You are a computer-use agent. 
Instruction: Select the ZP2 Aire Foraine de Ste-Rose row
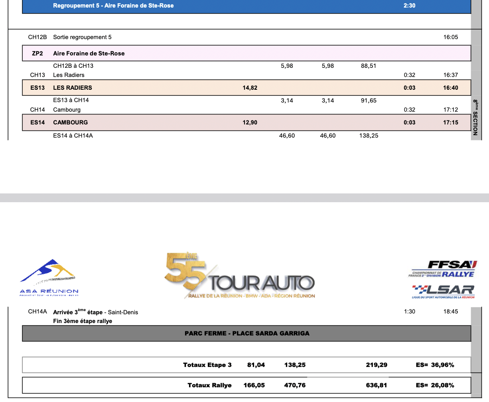pos(246,53)
